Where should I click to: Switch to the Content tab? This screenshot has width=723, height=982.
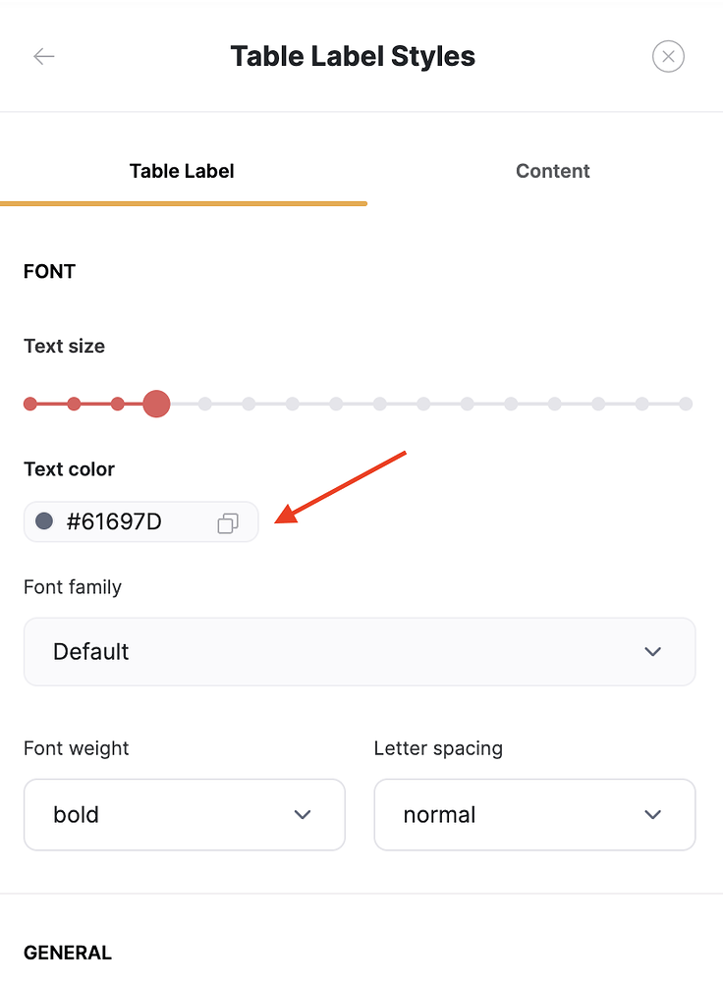[x=552, y=171]
